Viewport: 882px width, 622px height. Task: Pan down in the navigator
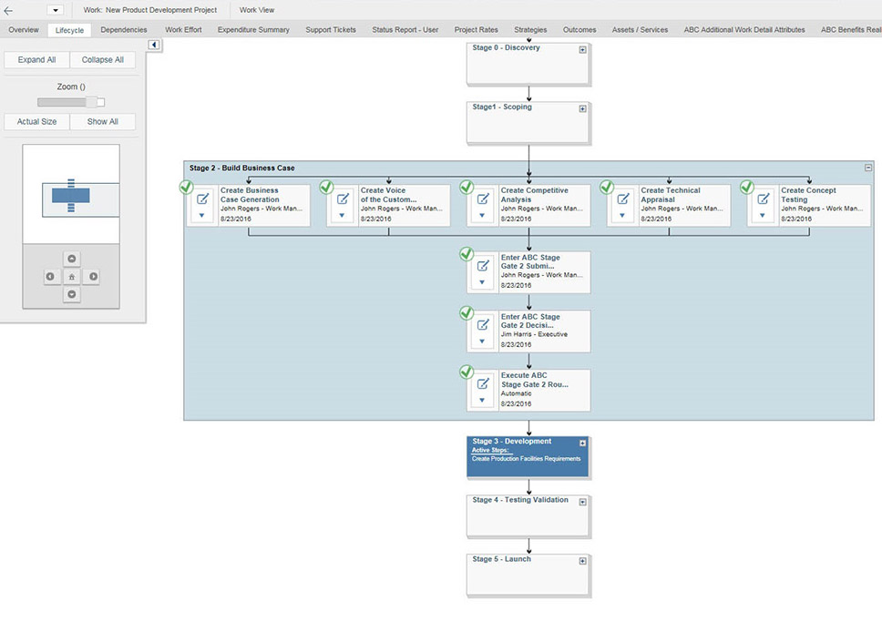(x=71, y=294)
